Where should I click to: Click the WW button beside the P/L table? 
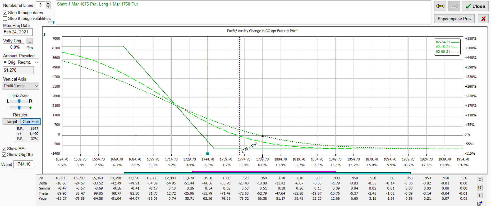point(480,180)
